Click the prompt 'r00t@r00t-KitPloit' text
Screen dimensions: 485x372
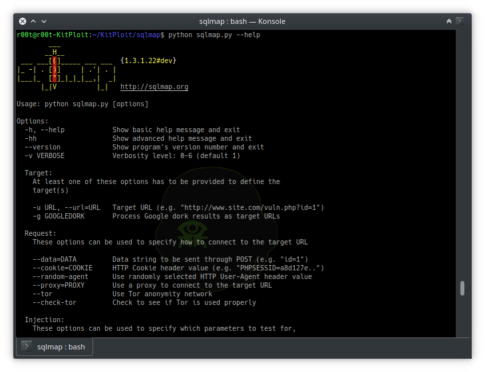click(53, 35)
